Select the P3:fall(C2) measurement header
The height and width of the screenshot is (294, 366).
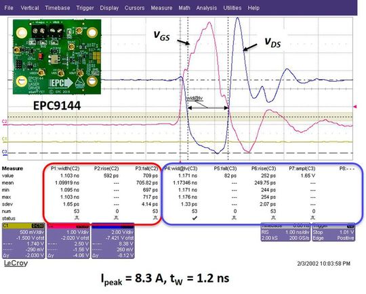[146, 168]
